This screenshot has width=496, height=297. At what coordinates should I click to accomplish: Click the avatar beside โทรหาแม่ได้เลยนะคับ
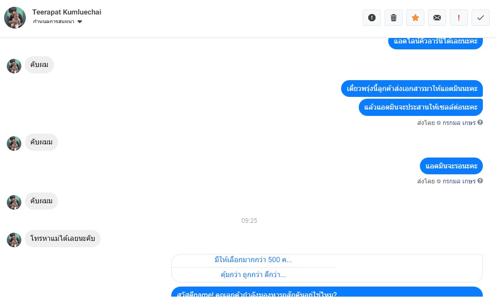tap(14, 240)
